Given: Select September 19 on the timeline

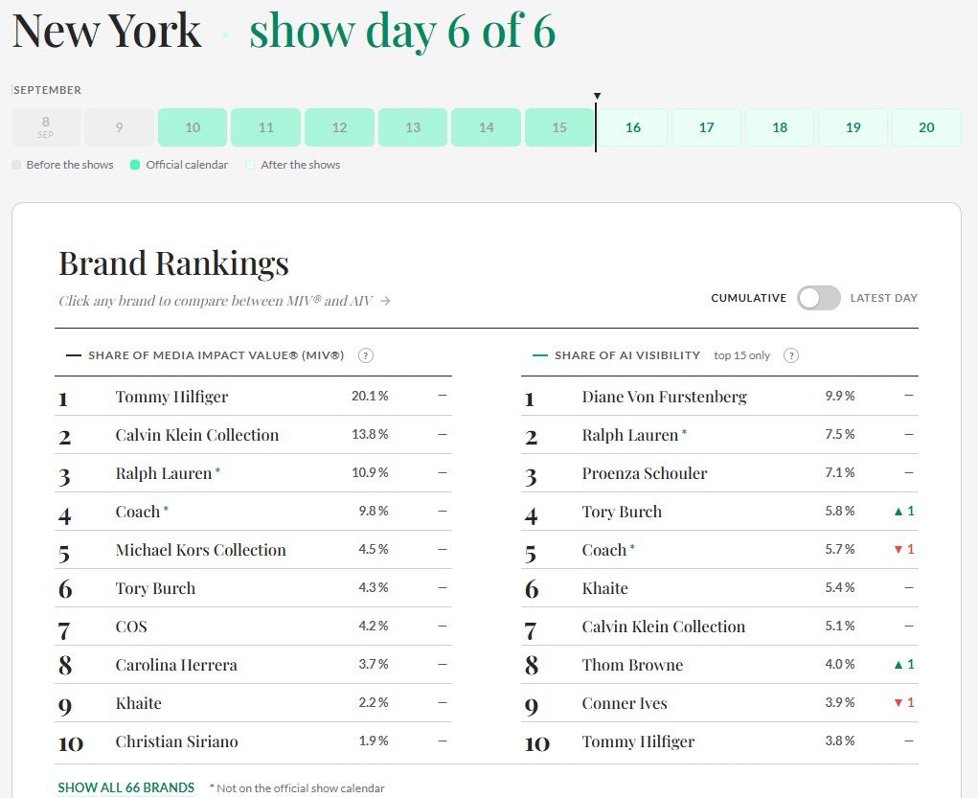Looking at the screenshot, I should tap(853, 127).
